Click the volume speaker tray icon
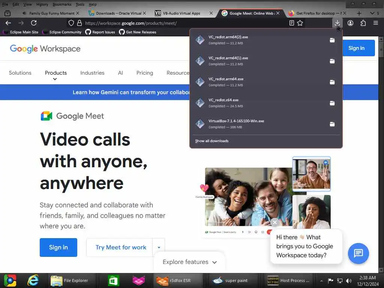Viewport: 384px width, 288px height. [x=349, y=280]
